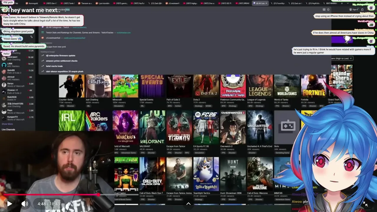Open the Xaryu channel in the sidebar

tap(18, 85)
